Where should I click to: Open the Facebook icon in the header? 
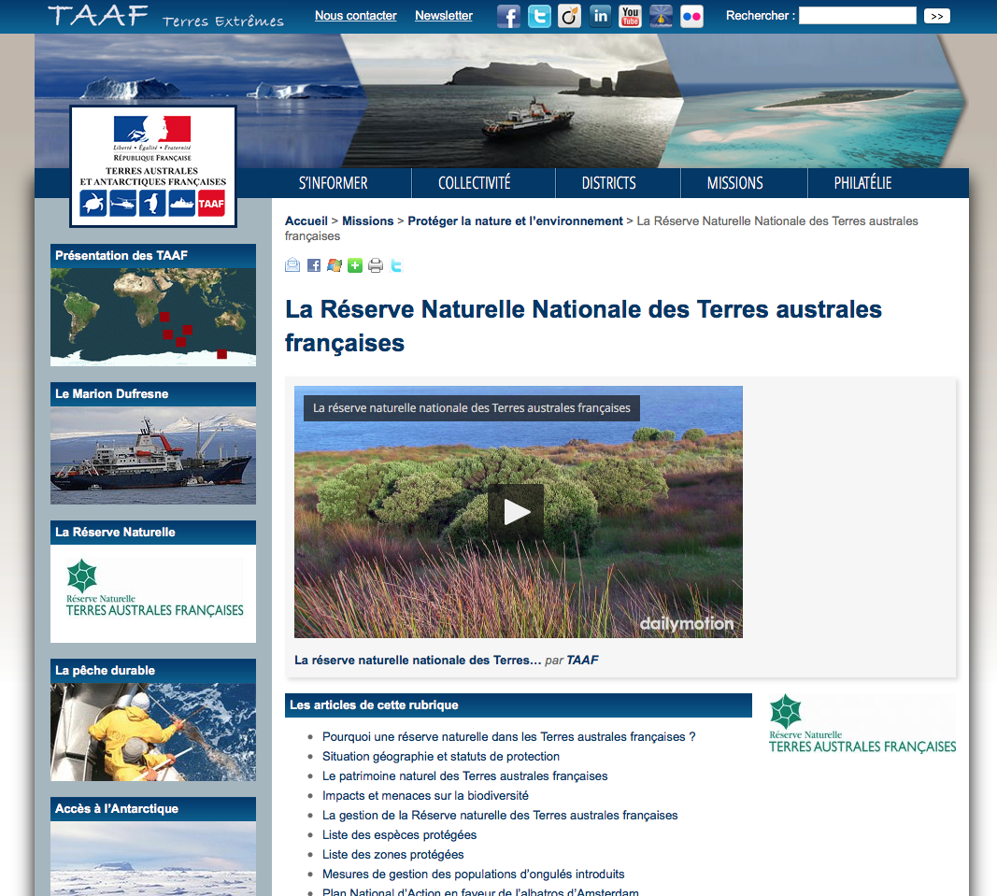pos(508,16)
